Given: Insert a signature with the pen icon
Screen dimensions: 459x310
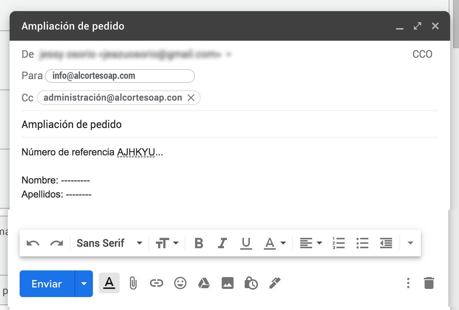Looking at the screenshot, I should (x=275, y=283).
